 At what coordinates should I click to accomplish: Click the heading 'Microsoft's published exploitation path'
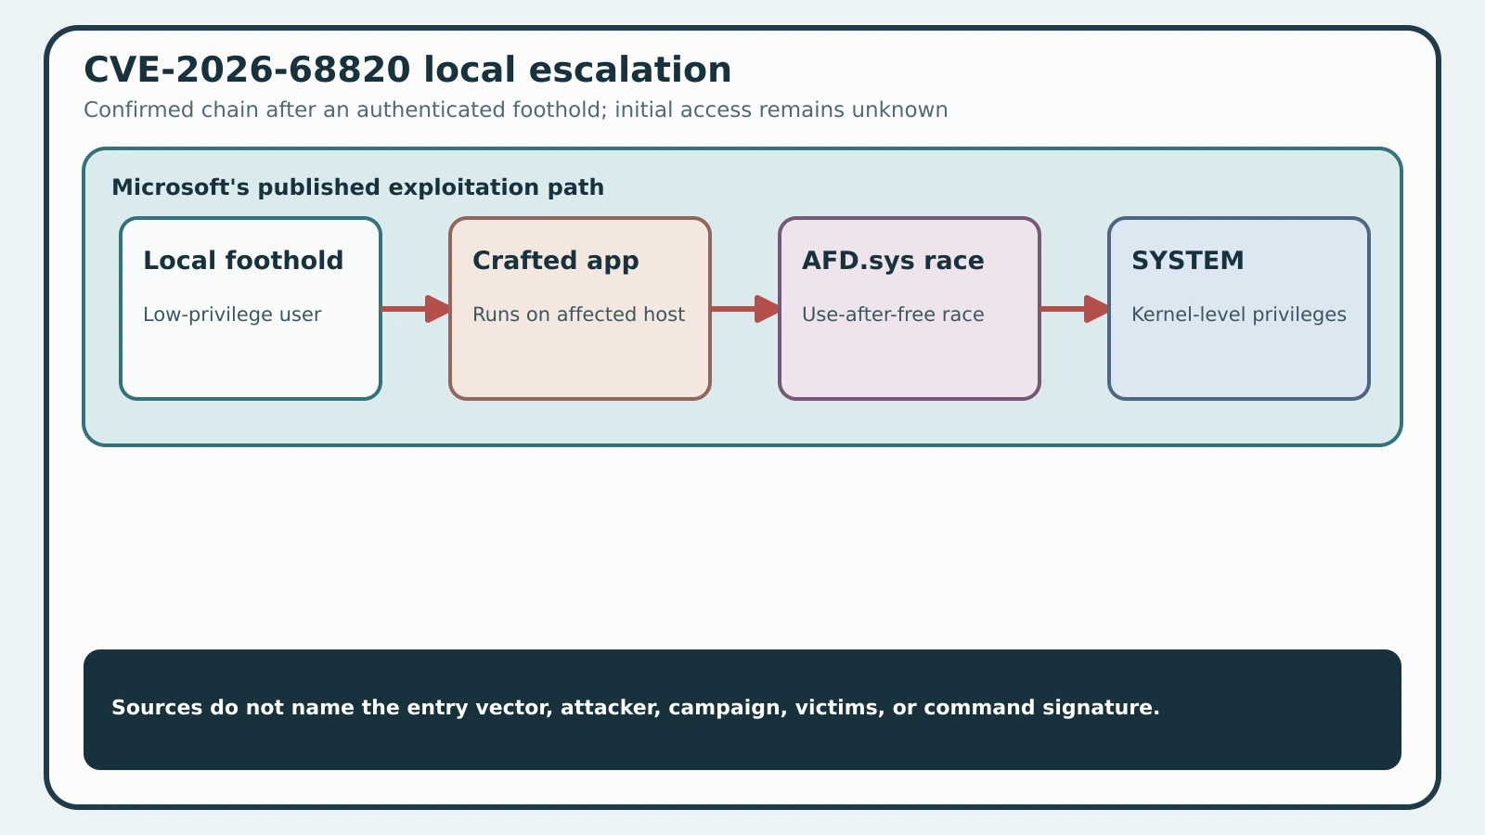coord(357,187)
